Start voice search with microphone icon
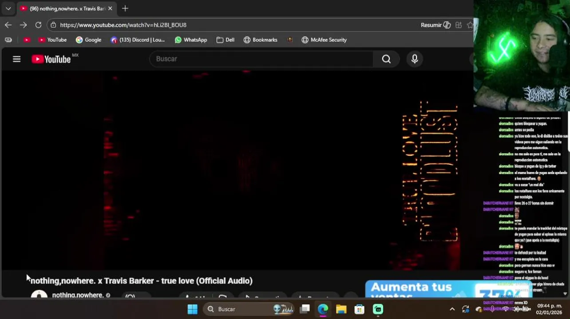Screen dimensions: 570x319 click(415, 59)
